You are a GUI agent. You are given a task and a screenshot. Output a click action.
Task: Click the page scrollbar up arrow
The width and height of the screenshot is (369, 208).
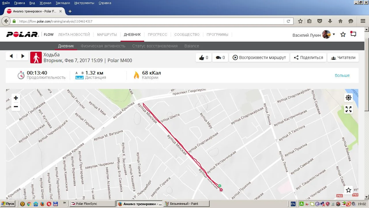pos(367,29)
